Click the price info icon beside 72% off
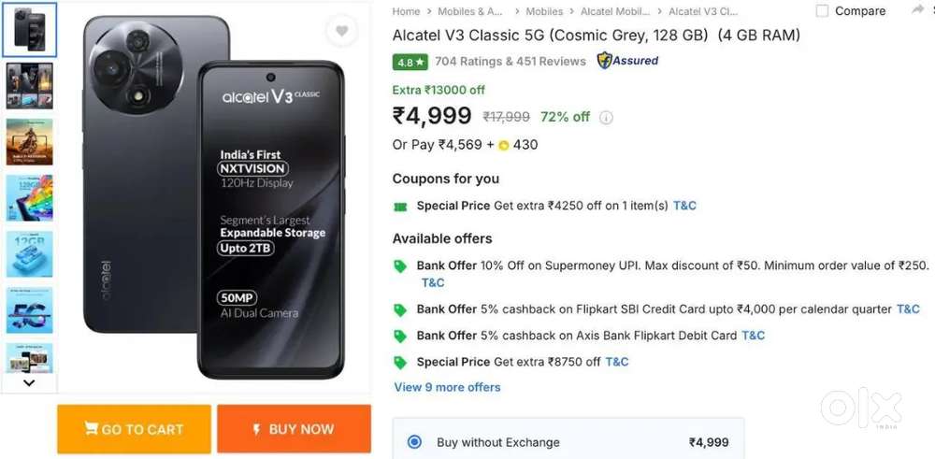 (606, 118)
